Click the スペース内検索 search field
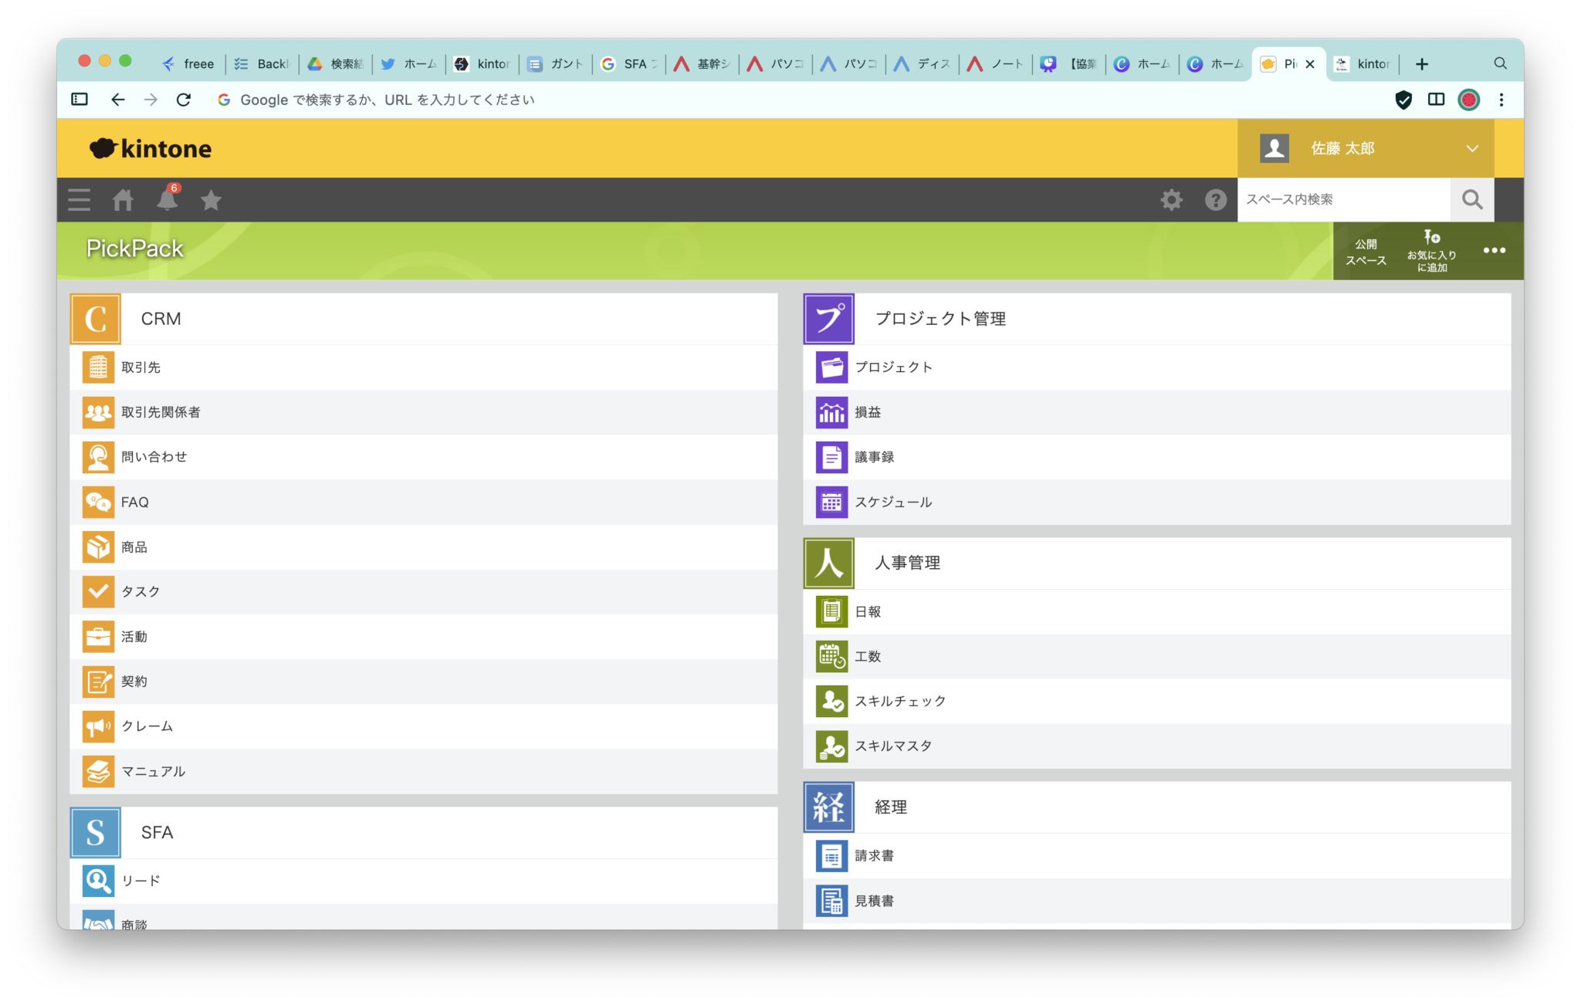Viewport: 1581px width, 1005px height. pos(1343,200)
